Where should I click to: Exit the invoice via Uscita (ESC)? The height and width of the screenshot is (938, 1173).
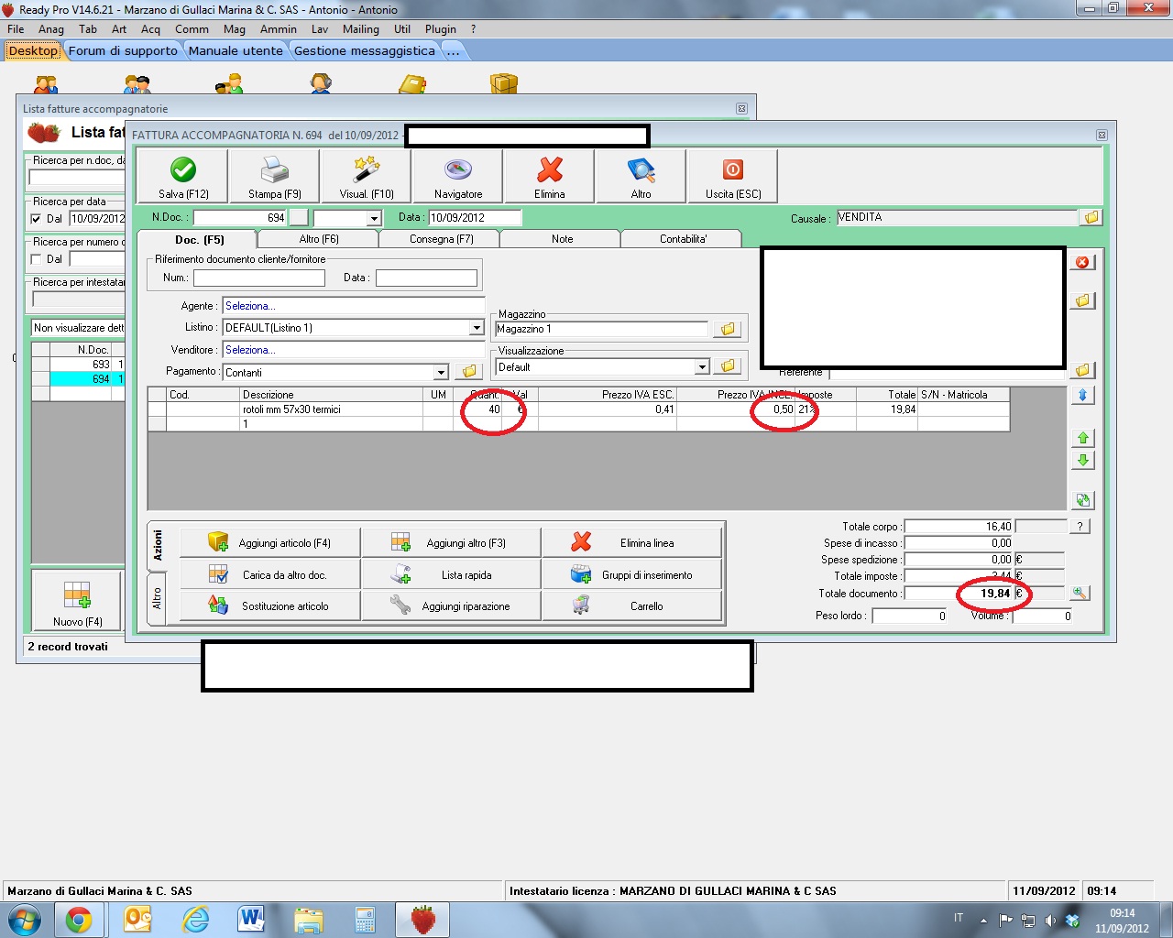tap(733, 176)
